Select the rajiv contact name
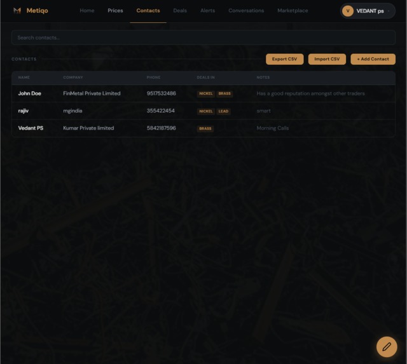The height and width of the screenshot is (364, 407). point(24,111)
